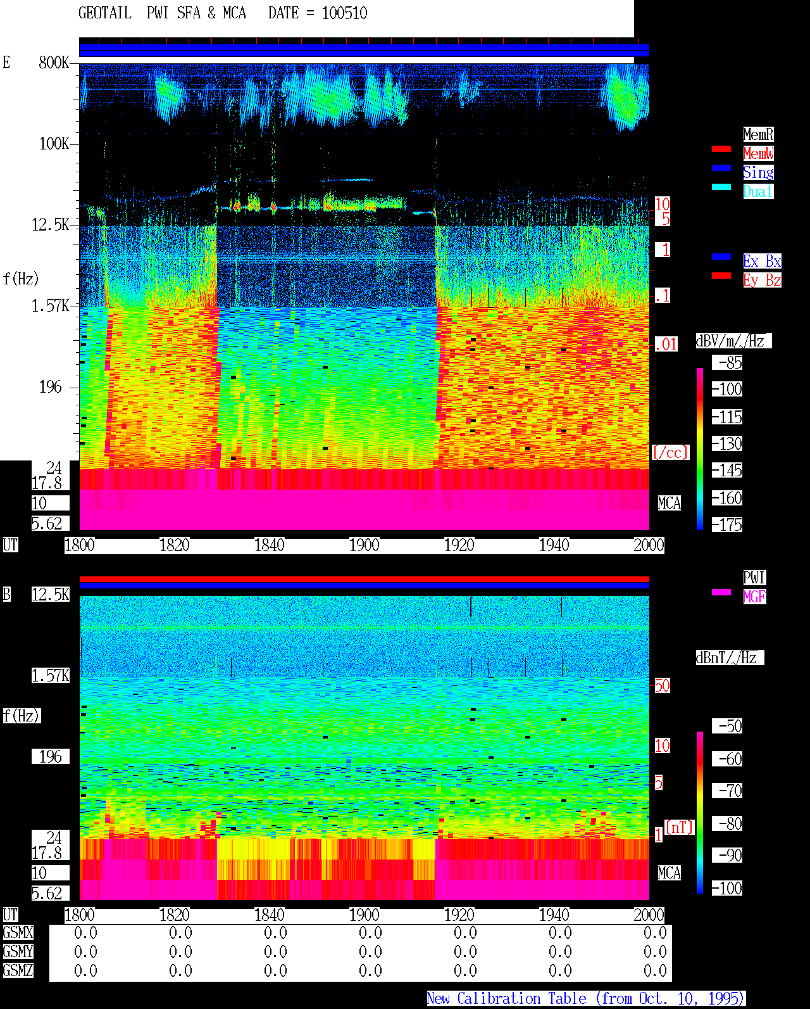This screenshot has height=1009, width=810.
Task: Click the red [nT] unit label
Action: pos(680,827)
